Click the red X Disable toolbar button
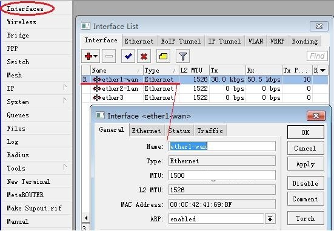The height and width of the screenshot is (231, 334). pyautogui.click(x=144, y=56)
